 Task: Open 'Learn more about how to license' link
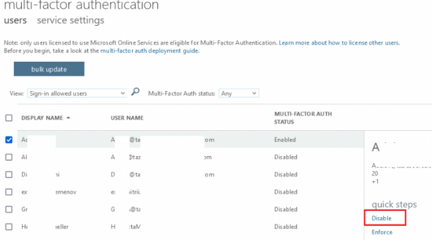pyautogui.click(x=339, y=42)
